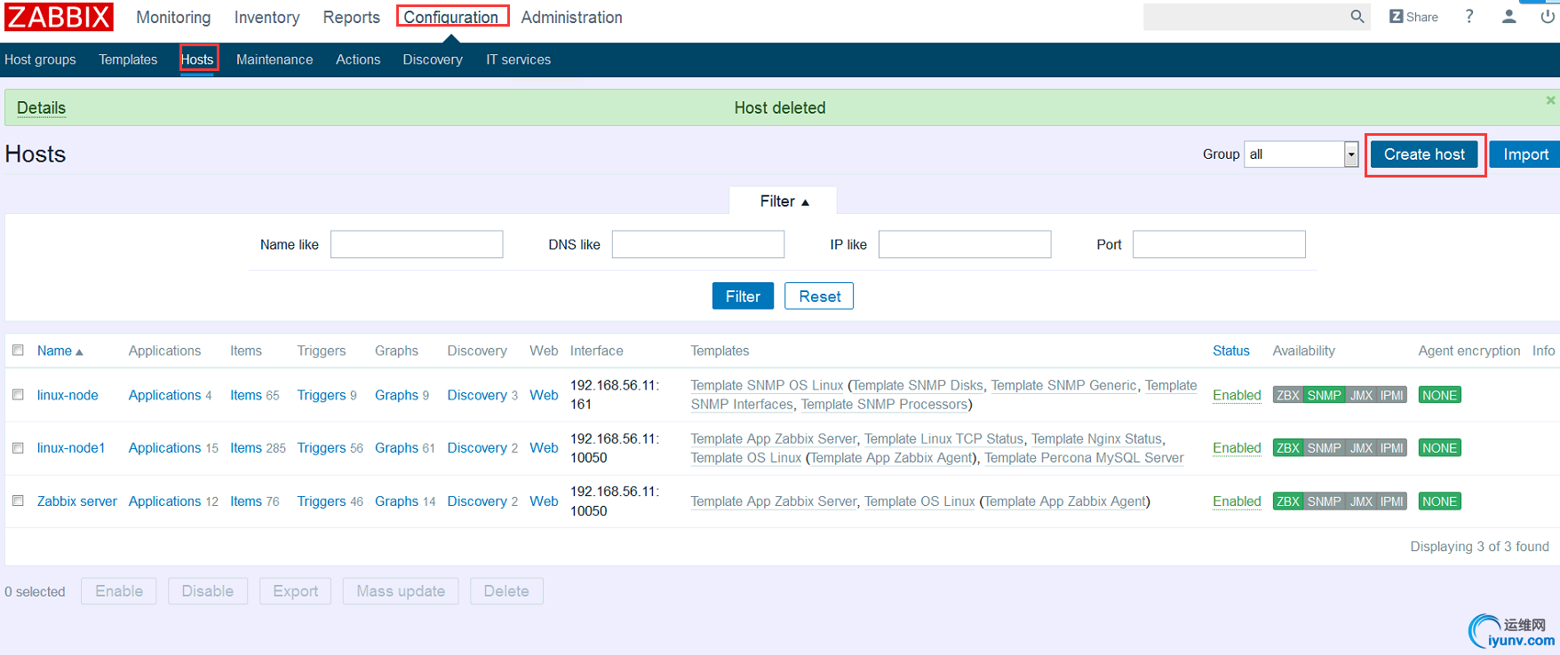Image resolution: width=1560 pixels, height=655 pixels.
Task: Open the Monitoring menu
Action: [x=173, y=17]
